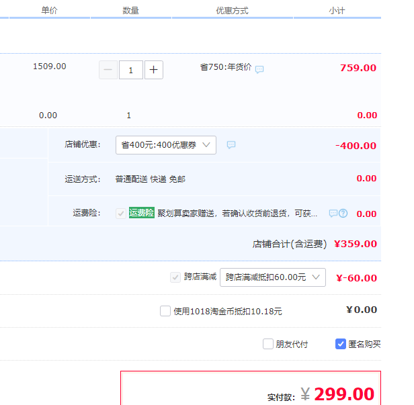The width and height of the screenshot is (414, 405).
Task: Click the 单价 column header
Action: point(49,11)
